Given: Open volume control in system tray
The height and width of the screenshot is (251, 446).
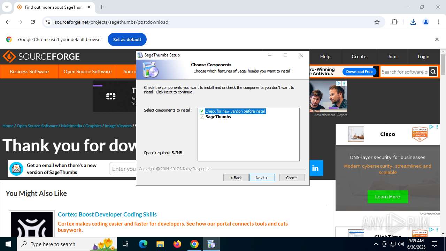Looking at the screenshot, I should pos(401,244).
